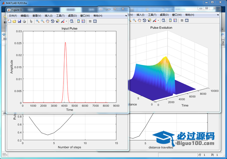Toggle the Edit Plot arrow in Figure 1
The image size is (227, 159).
(31, 21)
